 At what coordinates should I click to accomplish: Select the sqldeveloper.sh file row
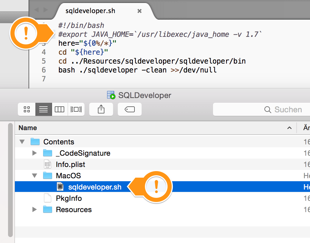(162, 187)
